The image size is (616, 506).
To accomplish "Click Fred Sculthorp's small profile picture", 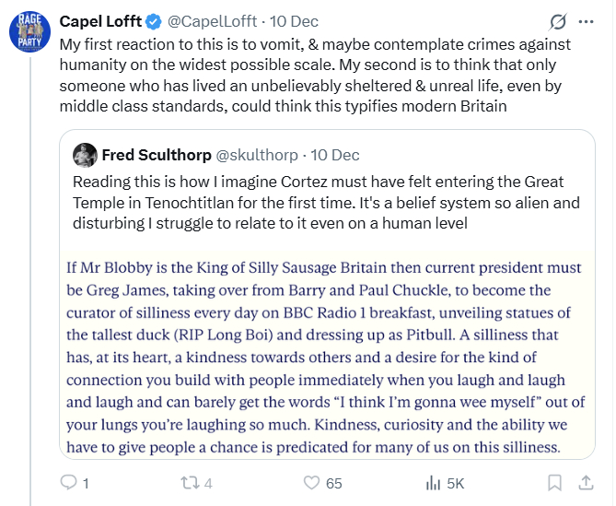I will [85, 154].
